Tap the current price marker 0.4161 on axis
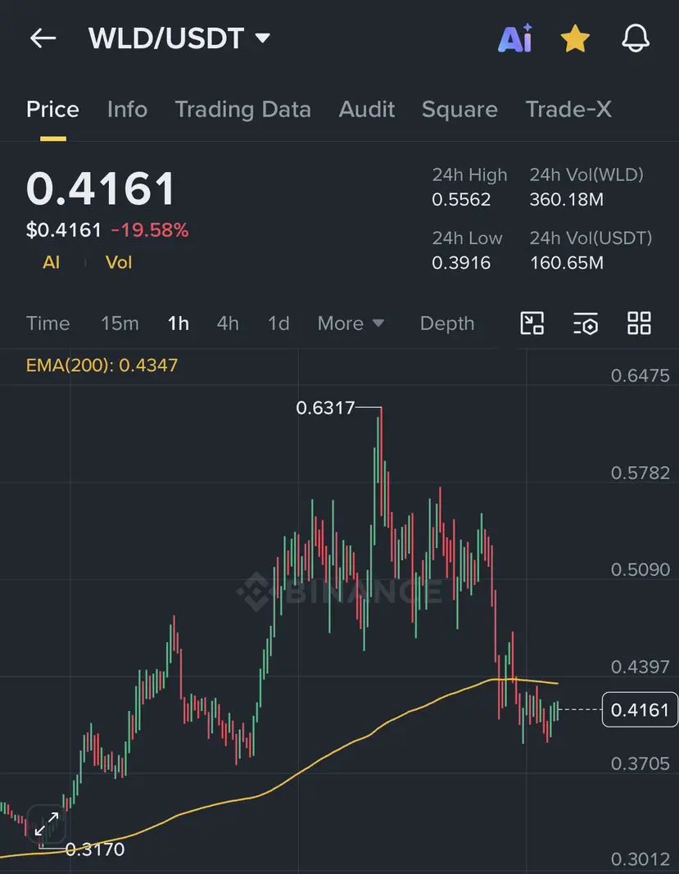This screenshot has width=679, height=874. pos(640,709)
